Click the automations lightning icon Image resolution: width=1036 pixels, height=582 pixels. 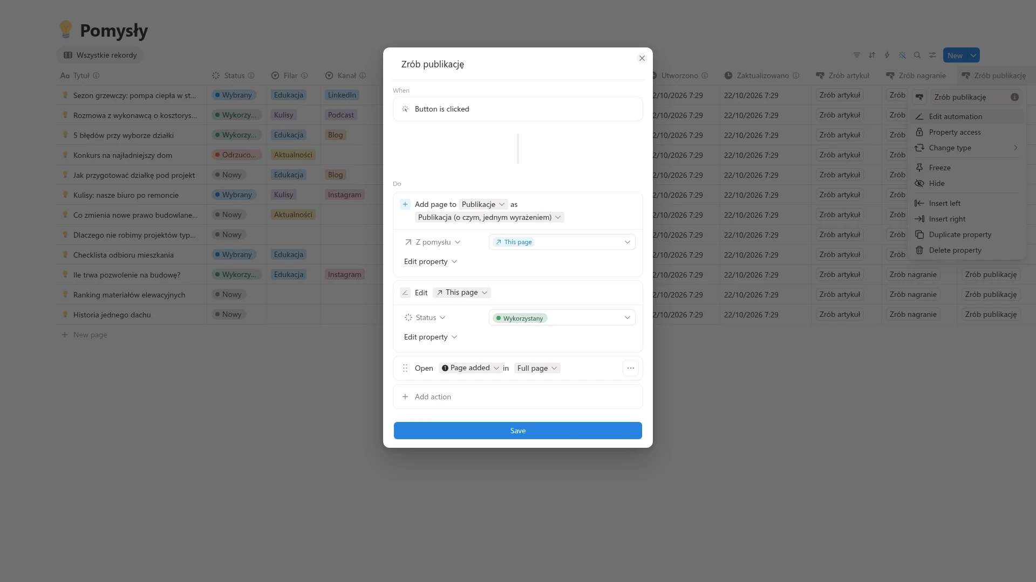[887, 55]
